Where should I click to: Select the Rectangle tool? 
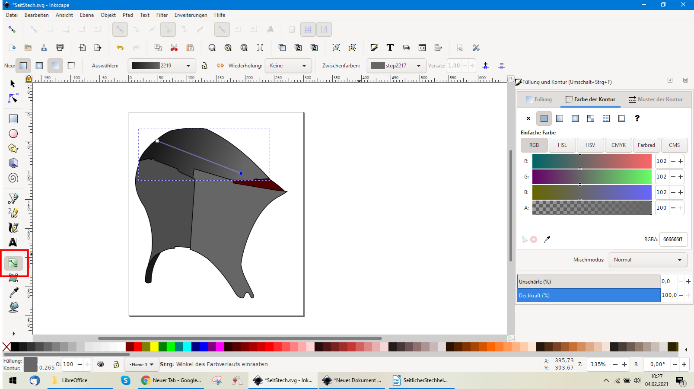pyautogui.click(x=13, y=119)
